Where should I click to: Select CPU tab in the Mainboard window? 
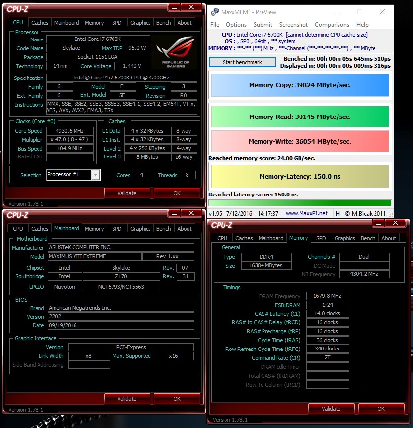tap(18, 229)
